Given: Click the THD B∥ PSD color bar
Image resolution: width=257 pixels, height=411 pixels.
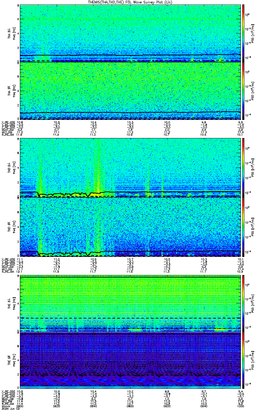Looking at the screenshot, I should click(x=244, y=226).
